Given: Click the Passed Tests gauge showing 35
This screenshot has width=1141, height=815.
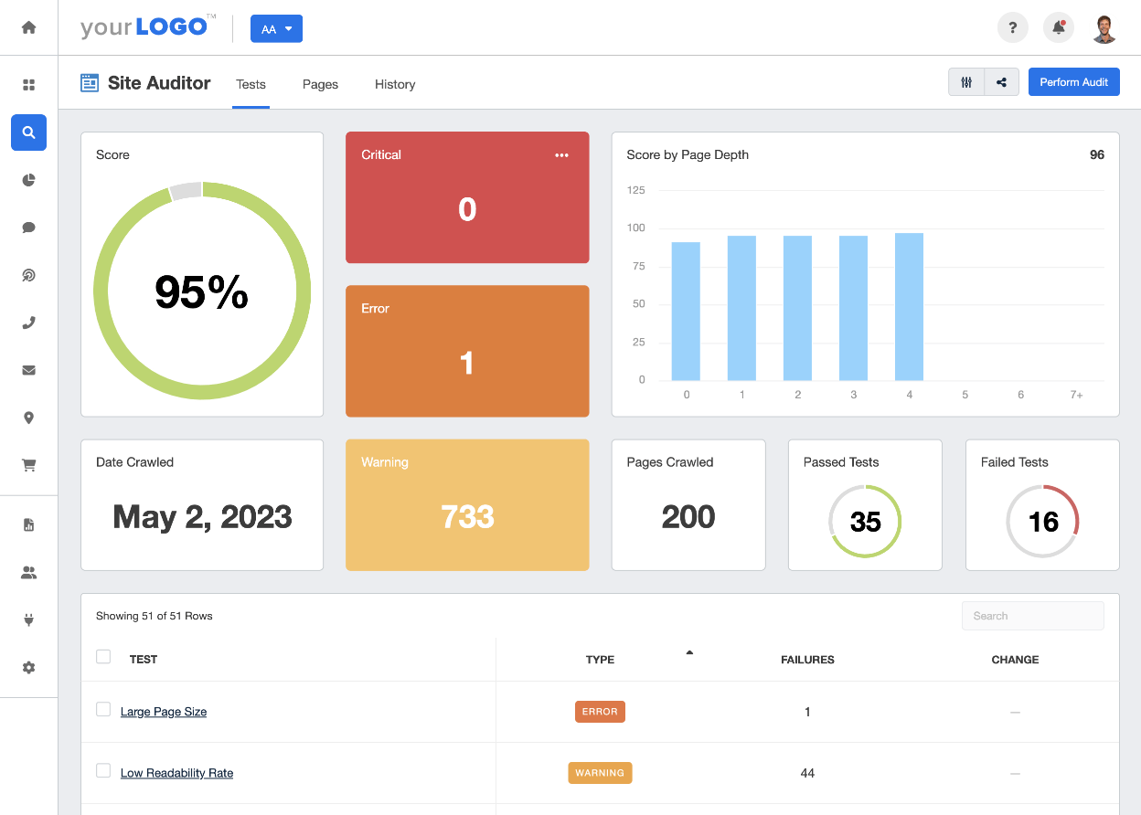Looking at the screenshot, I should click(x=865, y=522).
